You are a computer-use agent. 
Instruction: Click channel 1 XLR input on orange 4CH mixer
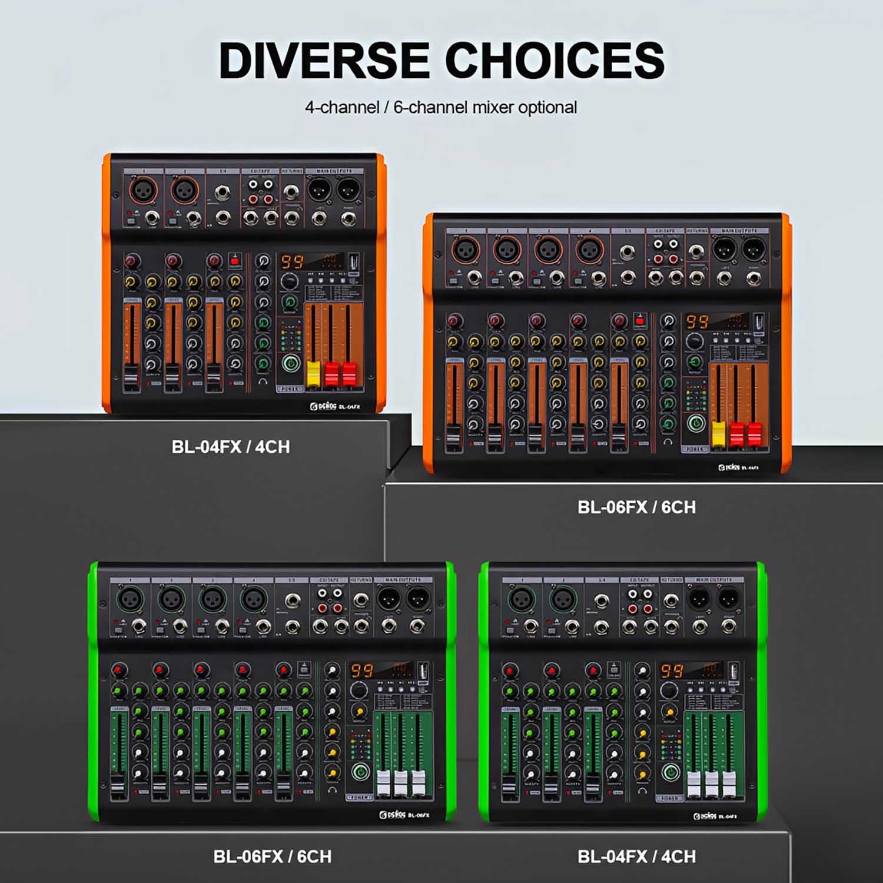143,190
